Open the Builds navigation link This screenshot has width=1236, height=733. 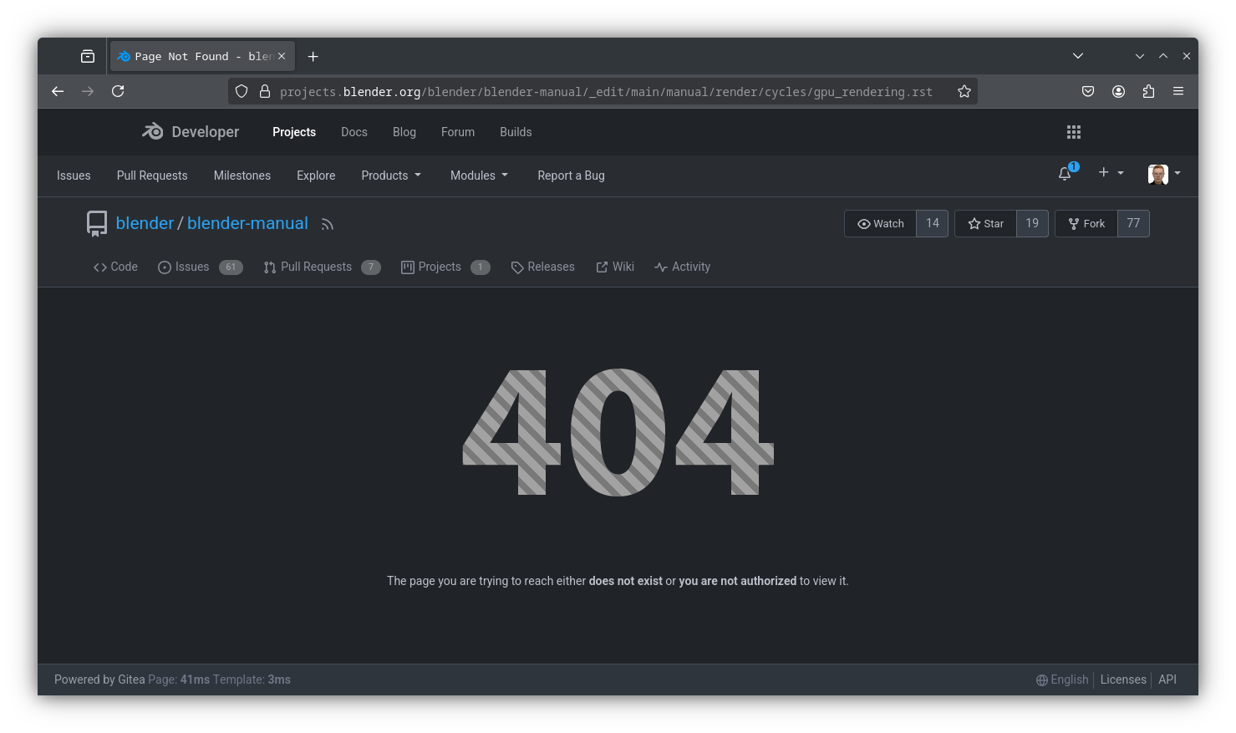pyautogui.click(x=516, y=132)
